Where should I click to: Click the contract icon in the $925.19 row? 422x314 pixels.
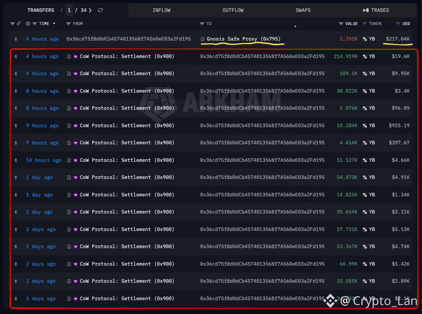(69, 125)
